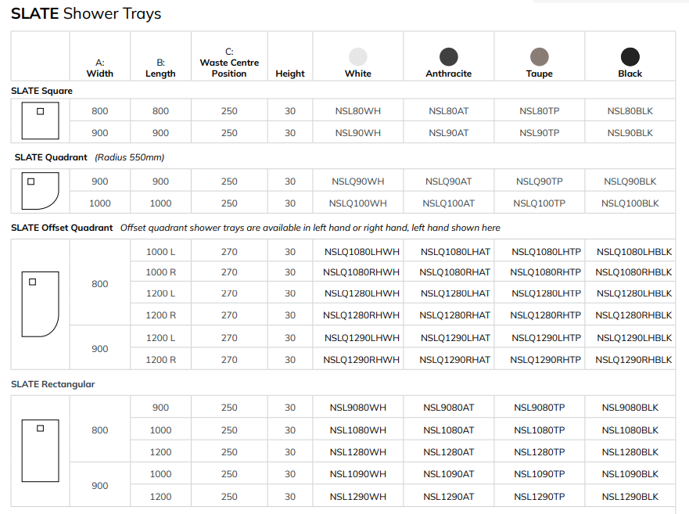Select the Taupe colour circle

click(x=539, y=56)
